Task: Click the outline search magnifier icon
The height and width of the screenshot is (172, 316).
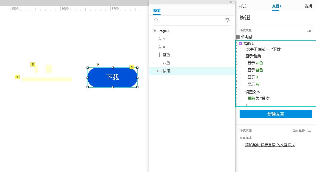Action: pyautogui.click(x=156, y=20)
